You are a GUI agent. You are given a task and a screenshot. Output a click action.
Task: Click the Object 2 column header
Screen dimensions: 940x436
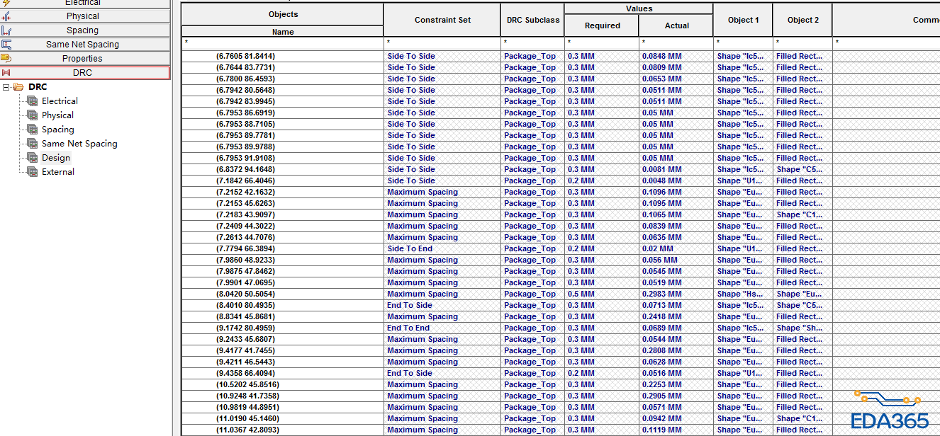(x=802, y=20)
